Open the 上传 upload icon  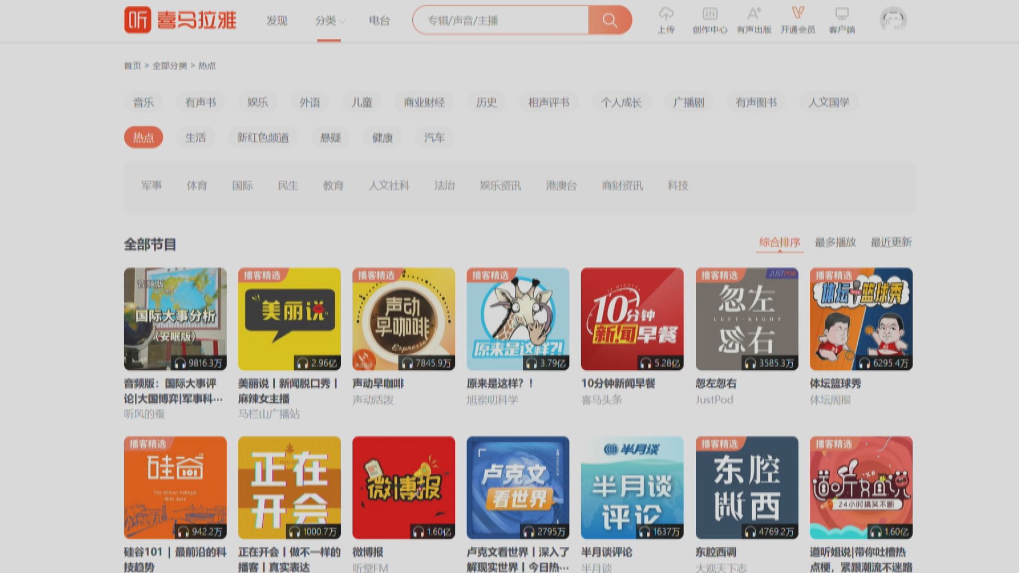(x=666, y=20)
